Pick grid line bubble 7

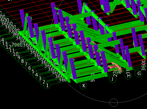pos(26,64)
